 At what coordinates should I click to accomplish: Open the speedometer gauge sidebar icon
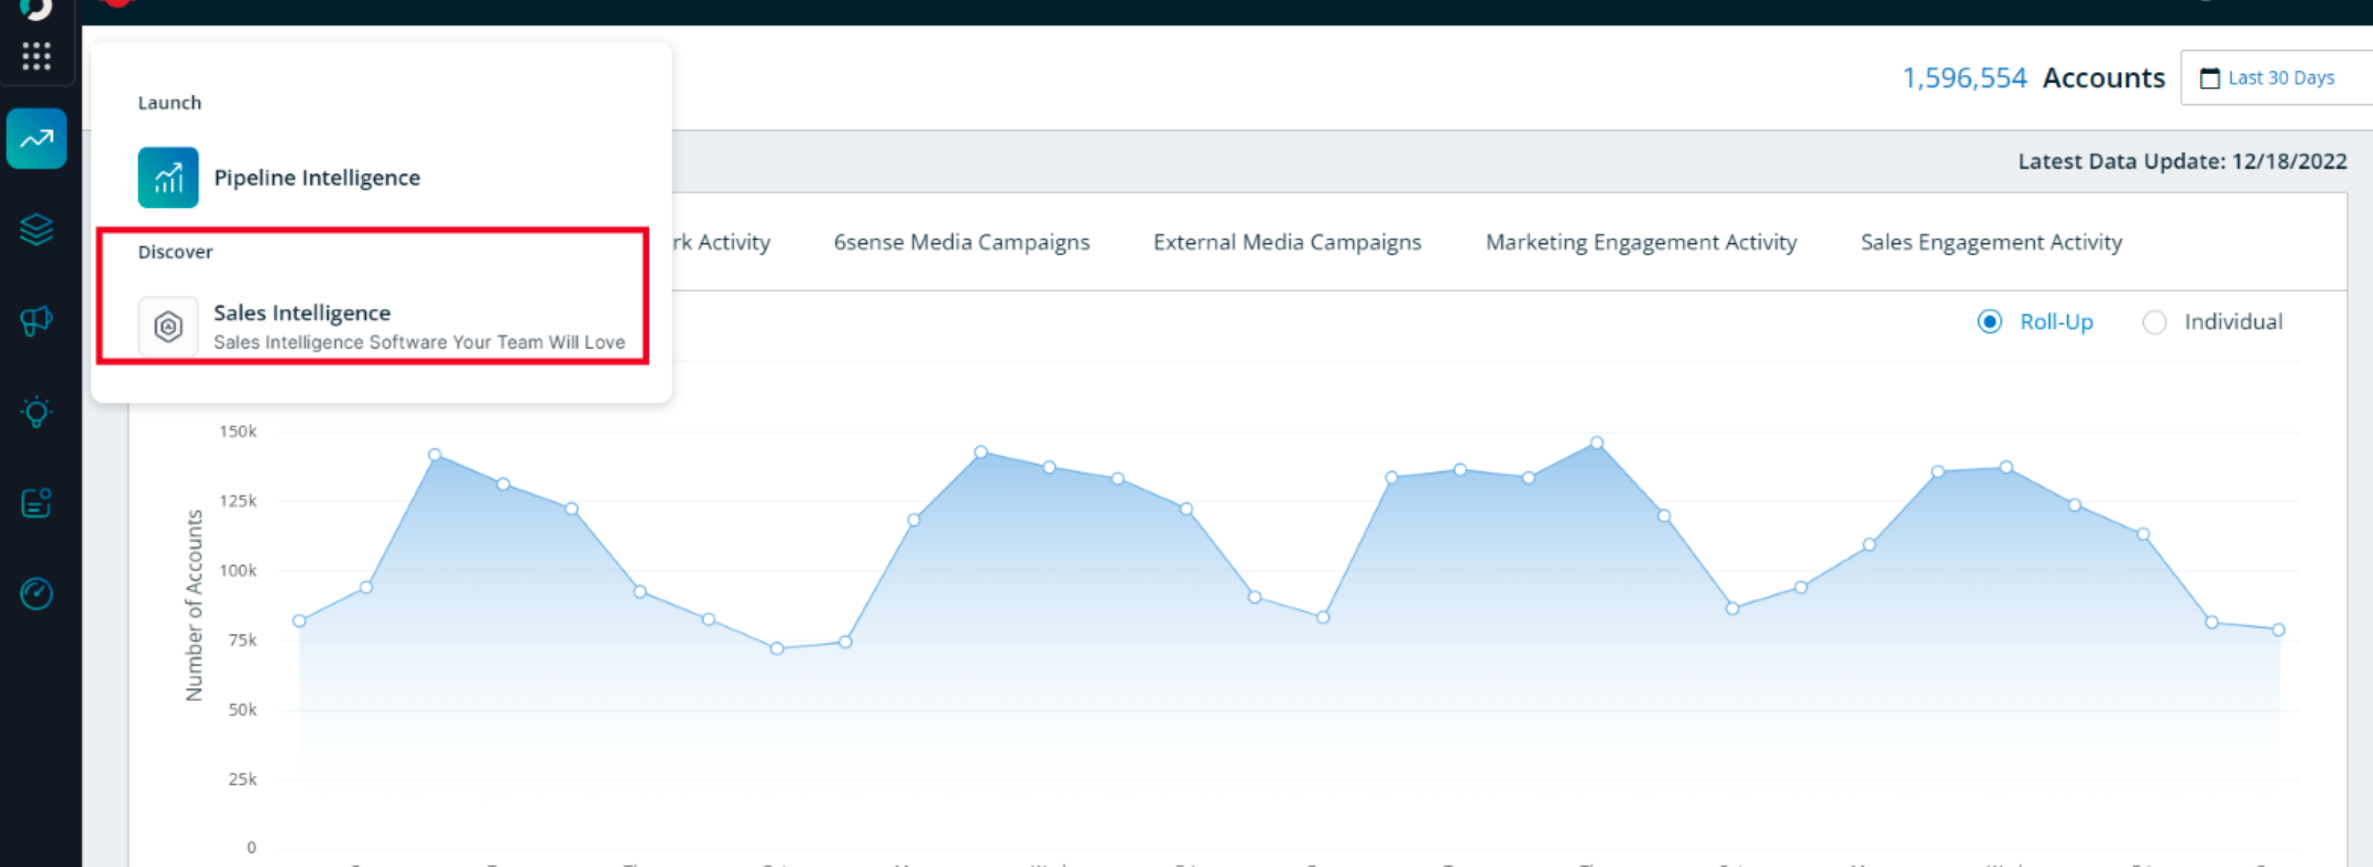37,593
